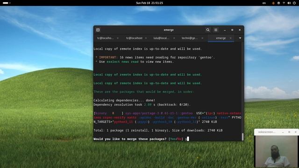Image resolution: width=299 pixels, height=168 pixels.
Task: Close the emerge terminal window
Action: [240, 30]
